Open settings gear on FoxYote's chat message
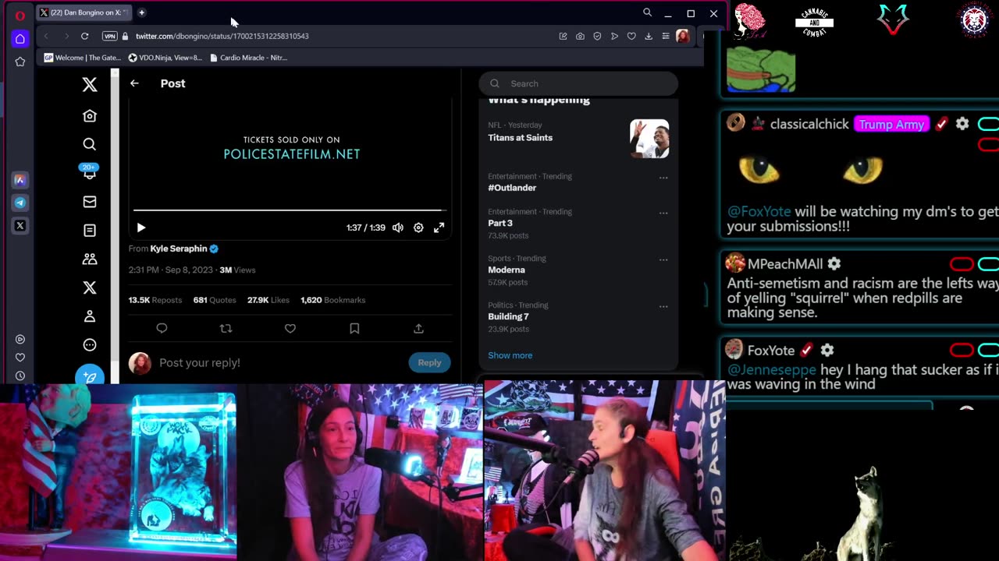The image size is (999, 561). (x=827, y=351)
